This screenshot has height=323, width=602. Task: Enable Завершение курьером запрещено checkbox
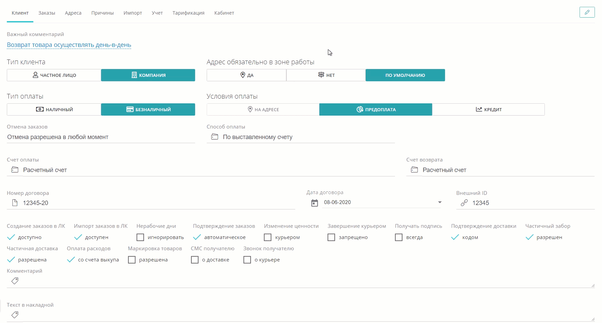[x=331, y=237]
